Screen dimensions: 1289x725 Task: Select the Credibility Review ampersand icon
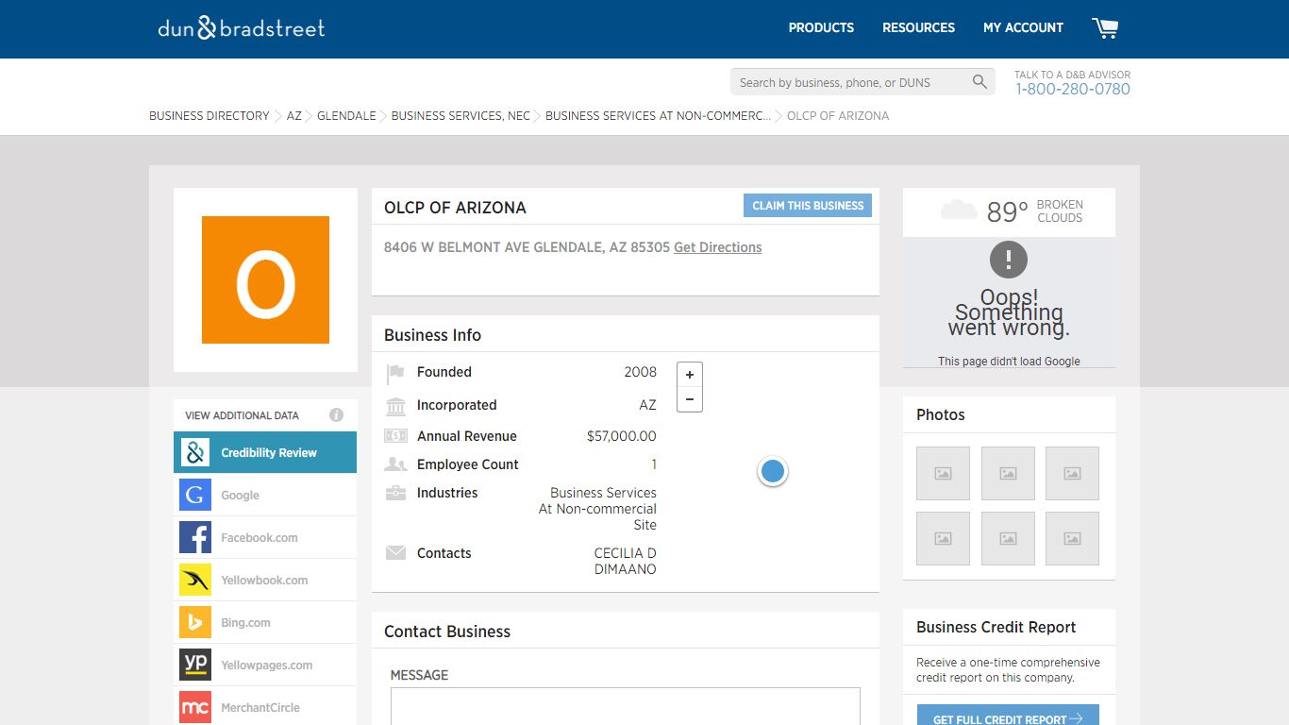point(195,452)
